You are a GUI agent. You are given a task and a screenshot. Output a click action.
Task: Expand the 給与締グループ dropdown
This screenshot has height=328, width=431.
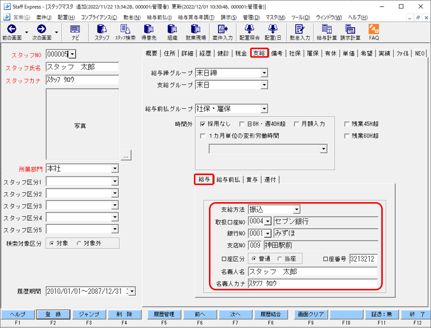coord(264,73)
